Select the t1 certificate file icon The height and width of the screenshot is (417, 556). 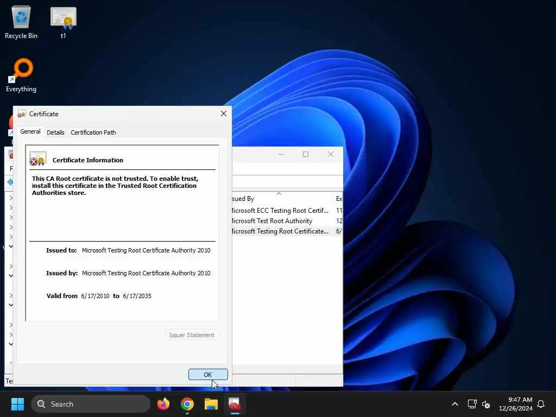point(63,22)
